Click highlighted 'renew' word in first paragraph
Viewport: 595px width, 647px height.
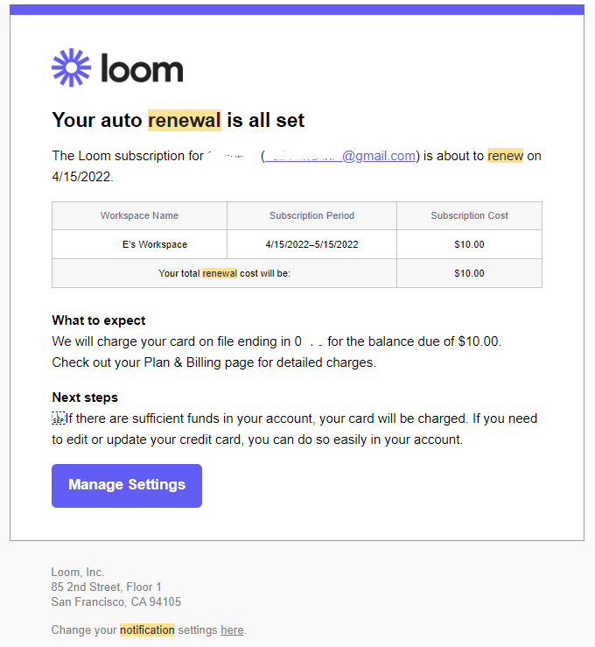505,156
